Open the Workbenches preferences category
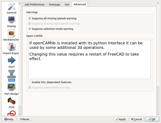The height and width of the screenshot is (123, 161). [11, 35]
